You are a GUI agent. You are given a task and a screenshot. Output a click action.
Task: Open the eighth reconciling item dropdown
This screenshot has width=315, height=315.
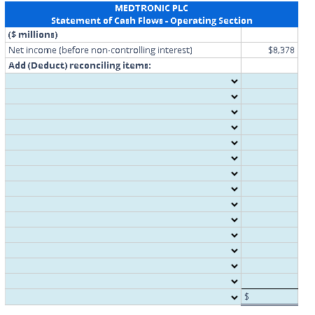point(123,189)
